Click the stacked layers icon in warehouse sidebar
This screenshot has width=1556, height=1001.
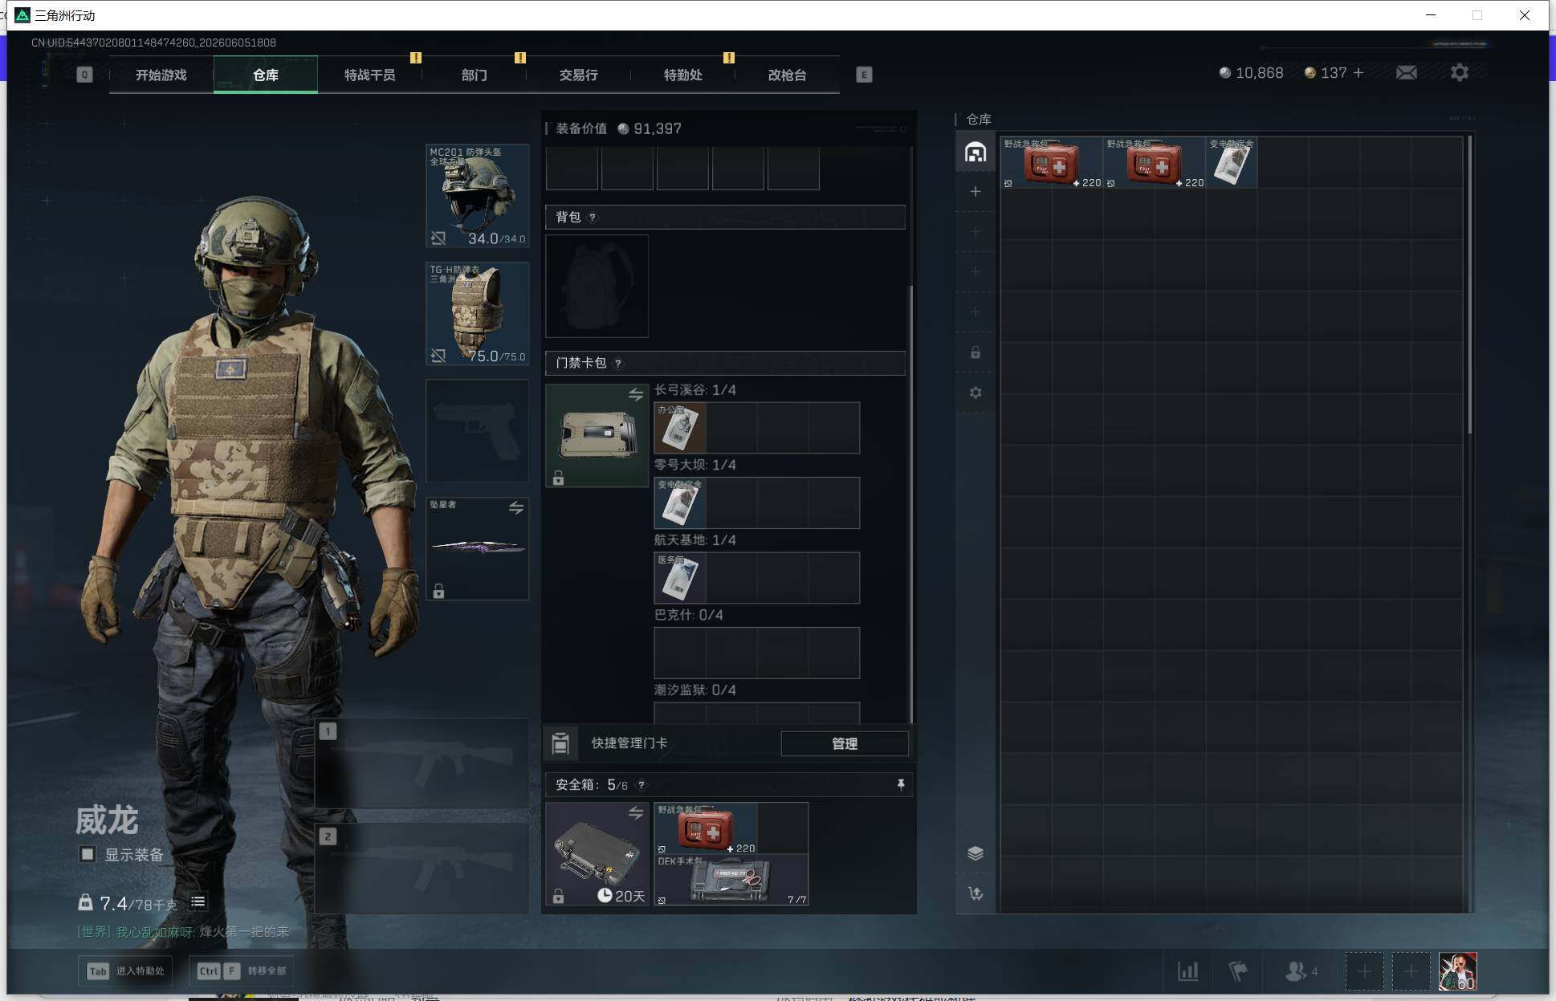976,853
